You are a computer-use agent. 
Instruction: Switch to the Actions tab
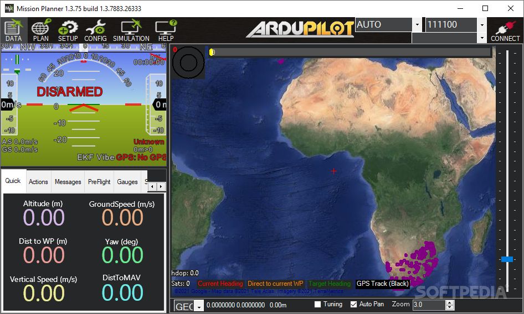tap(38, 182)
